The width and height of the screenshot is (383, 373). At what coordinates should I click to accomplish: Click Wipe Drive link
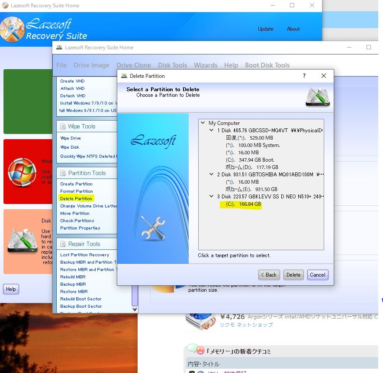(x=71, y=138)
